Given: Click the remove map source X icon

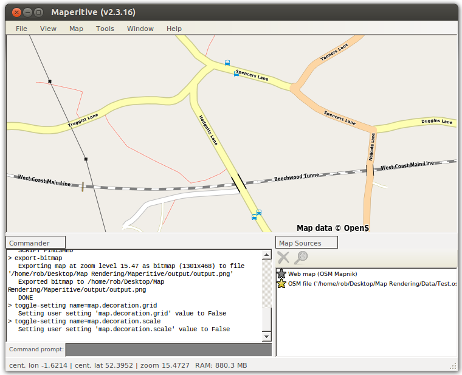Looking at the screenshot, I should (x=283, y=258).
